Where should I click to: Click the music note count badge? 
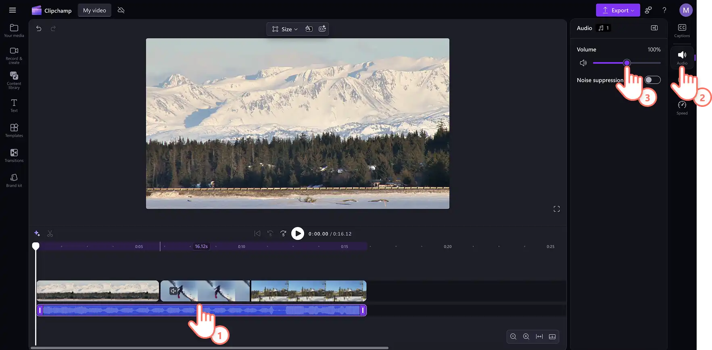603,28
